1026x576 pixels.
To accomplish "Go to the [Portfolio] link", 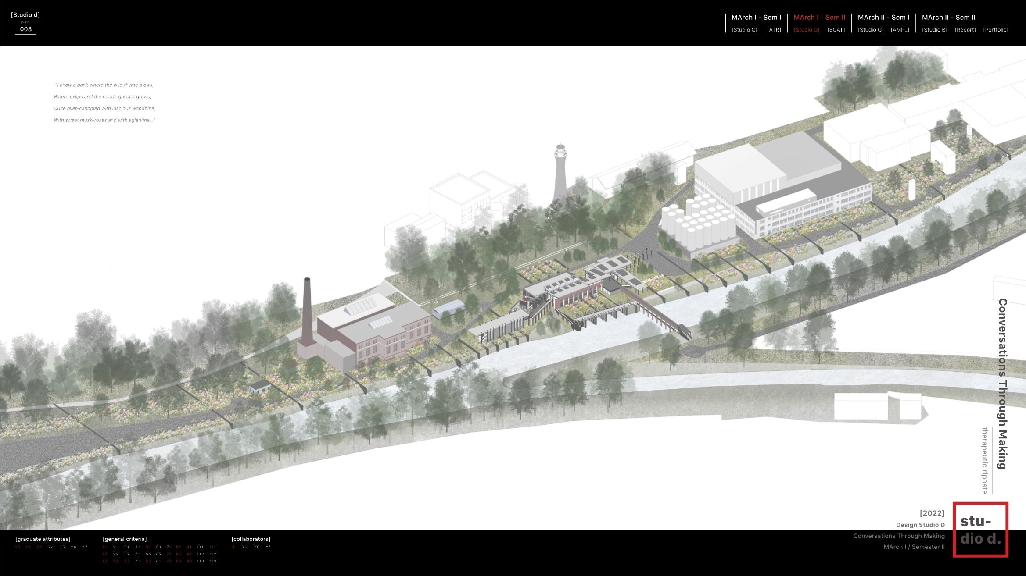I will (x=995, y=30).
